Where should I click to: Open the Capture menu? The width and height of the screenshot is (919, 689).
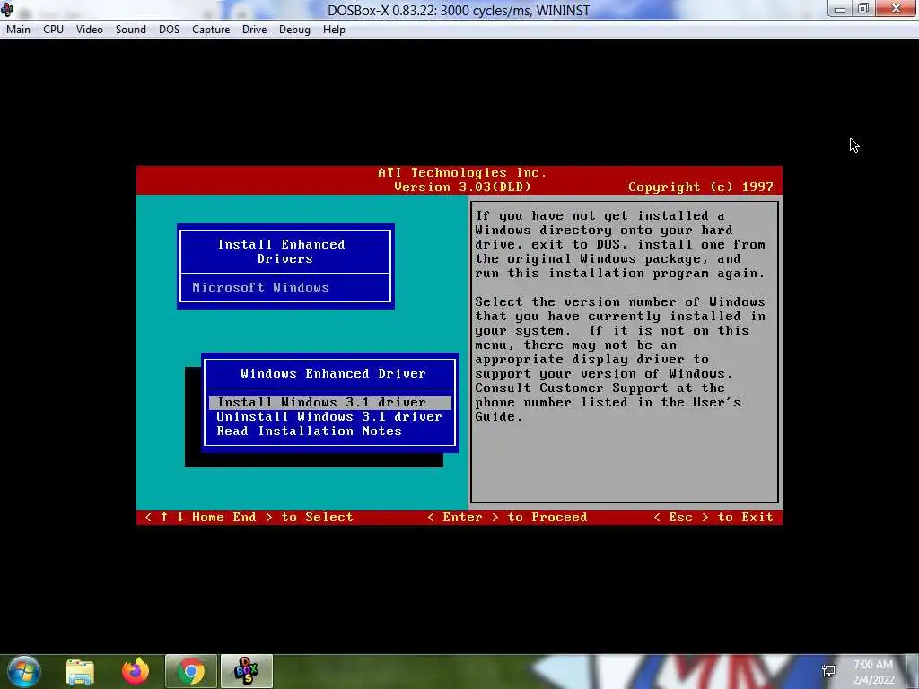211,30
